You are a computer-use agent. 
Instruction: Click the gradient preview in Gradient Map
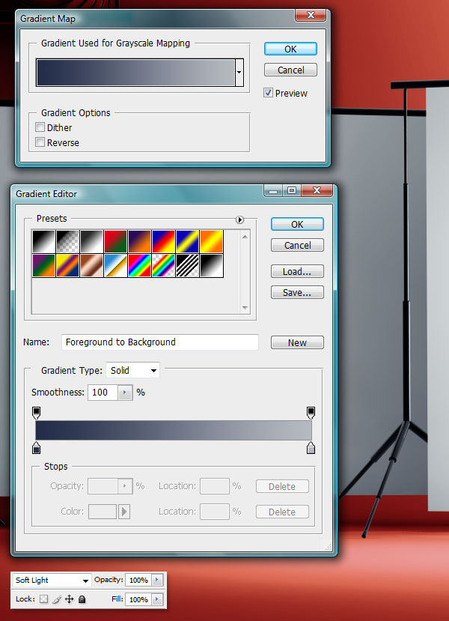click(x=135, y=73)
